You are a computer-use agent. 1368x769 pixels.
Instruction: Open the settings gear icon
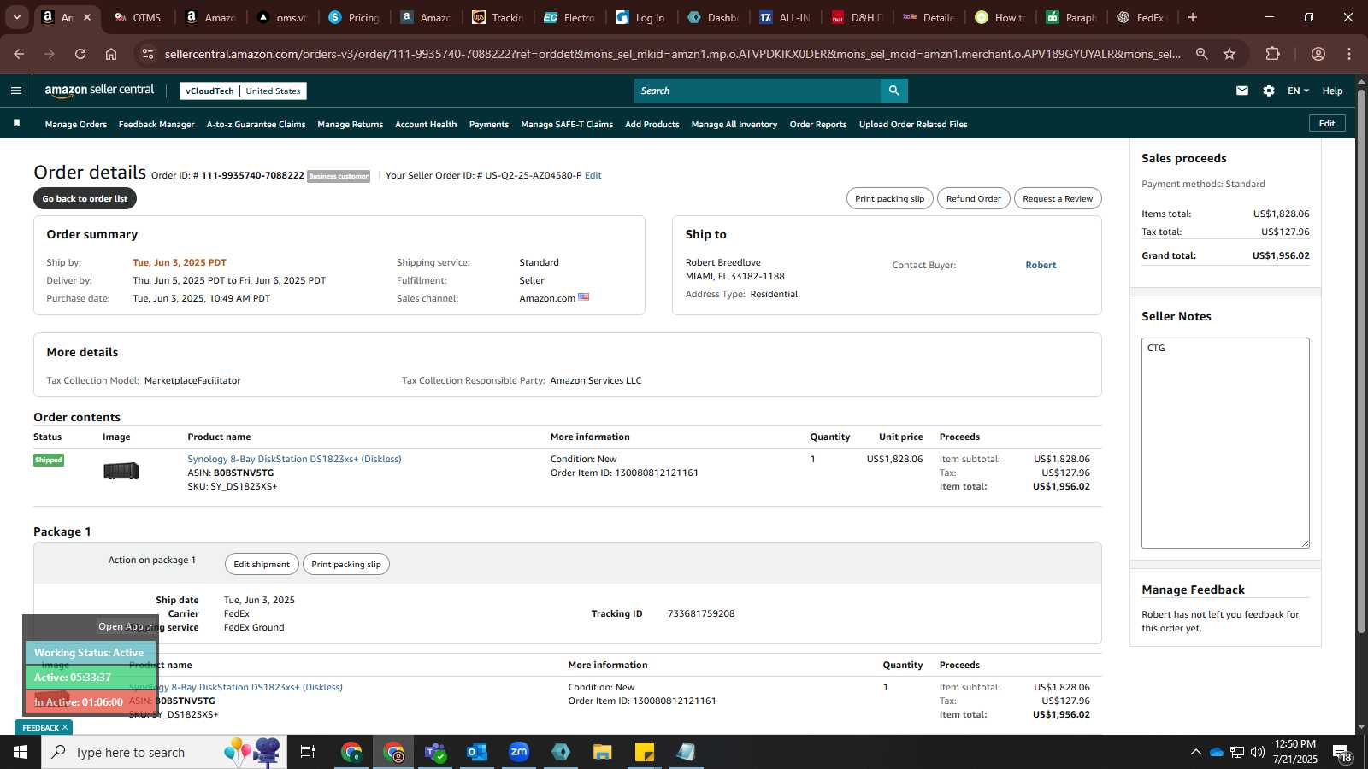1269,91
